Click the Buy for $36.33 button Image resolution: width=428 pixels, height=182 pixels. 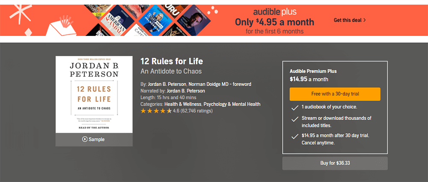point(335,164)
